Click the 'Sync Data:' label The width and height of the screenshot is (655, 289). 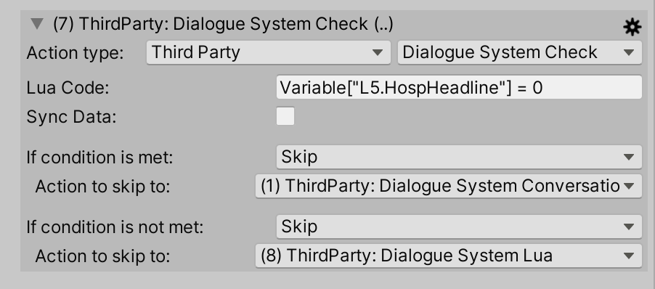[71, 117]
